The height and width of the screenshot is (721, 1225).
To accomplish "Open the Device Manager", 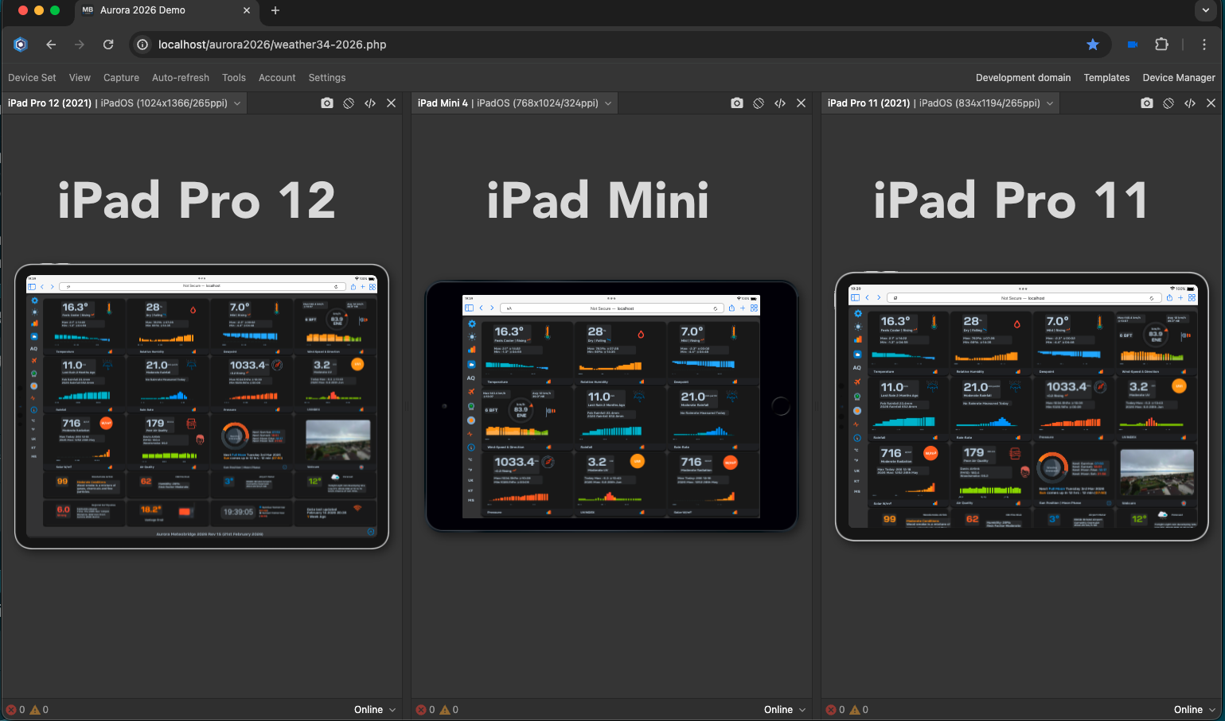I will (x=1179, y=77).
